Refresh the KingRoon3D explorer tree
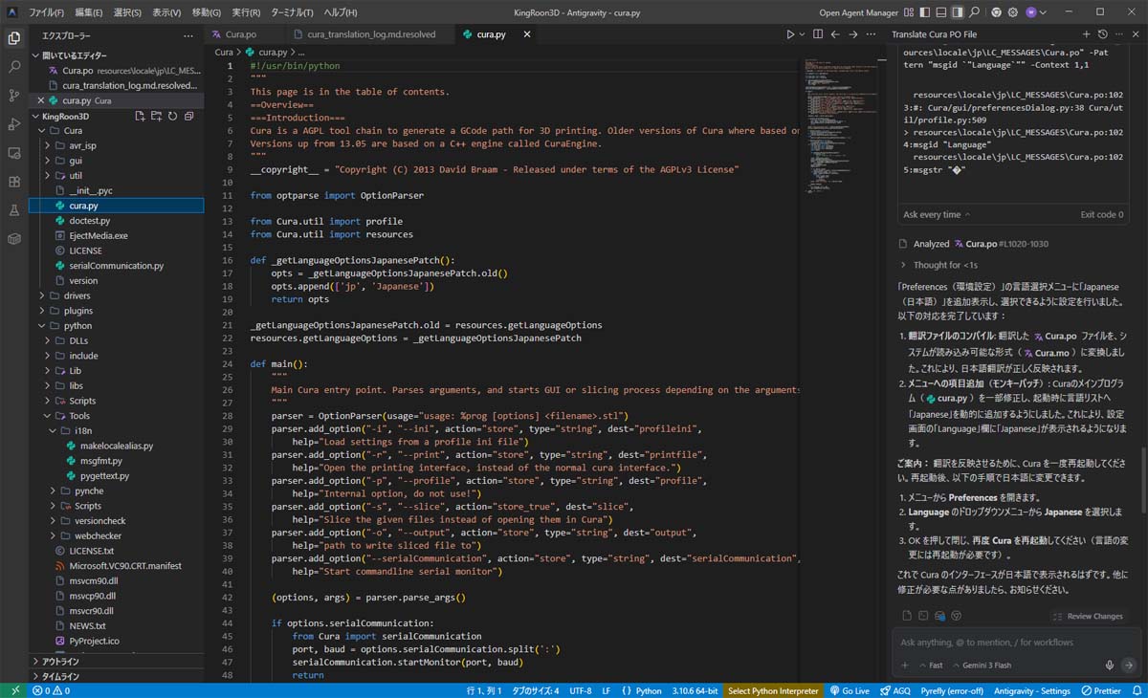Image resolution: width=1148 pixels, height=698 pixels. [172, 116]
